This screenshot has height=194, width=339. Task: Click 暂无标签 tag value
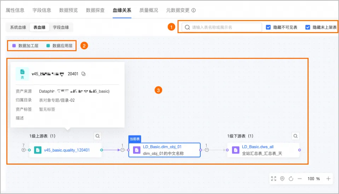pos(47,109)
